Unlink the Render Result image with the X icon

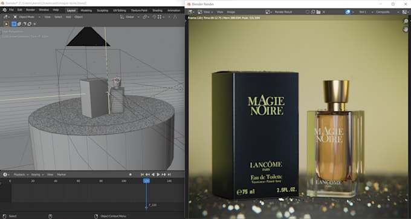click(324, 12)
